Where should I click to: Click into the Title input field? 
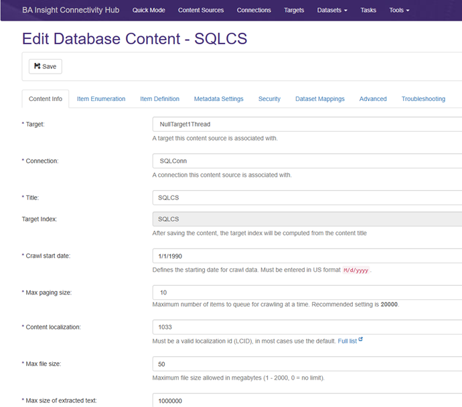307,198
